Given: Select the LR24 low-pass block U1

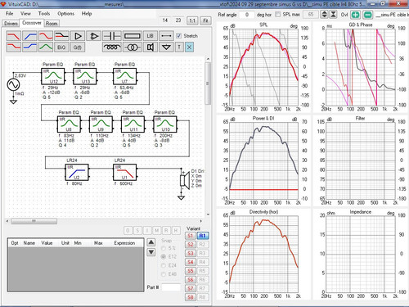Looking at the screenshot, I should (124, 172).
